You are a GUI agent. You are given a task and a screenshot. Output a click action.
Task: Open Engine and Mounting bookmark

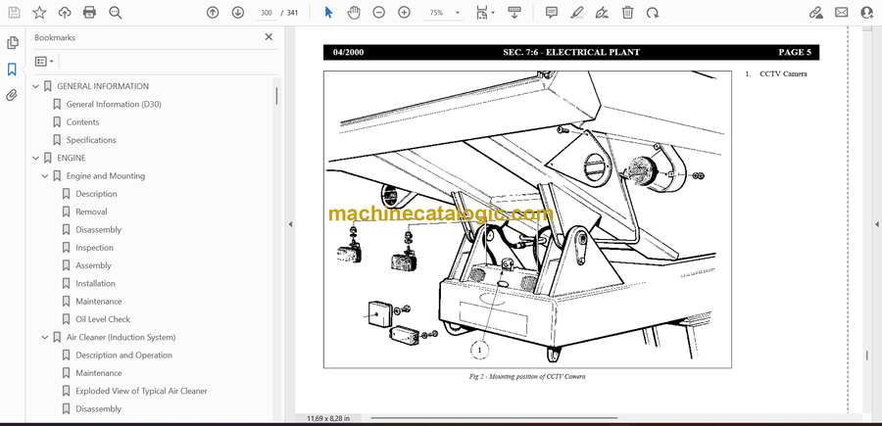pyautogui.click(x=106, y=176)
